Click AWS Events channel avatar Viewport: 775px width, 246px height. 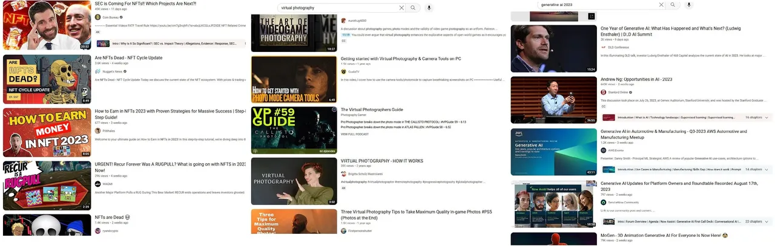coord(604,151)
